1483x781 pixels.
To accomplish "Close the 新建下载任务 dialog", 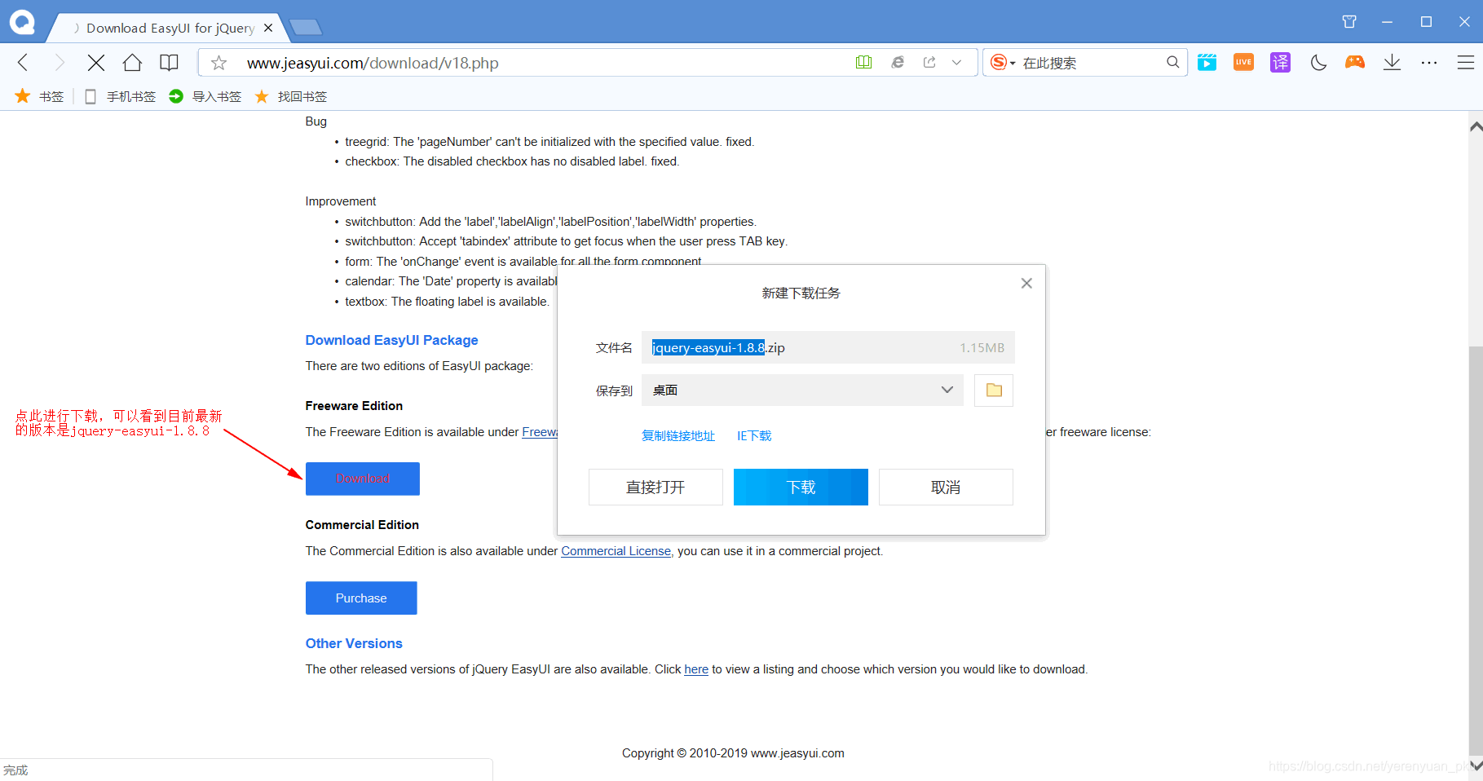I will pos(1026,283).
